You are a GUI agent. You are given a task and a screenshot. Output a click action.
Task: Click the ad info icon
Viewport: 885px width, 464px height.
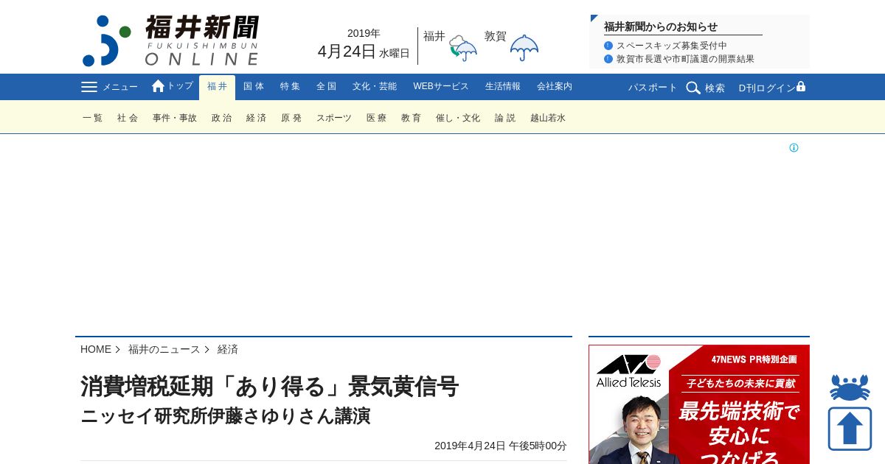point(794,148)
